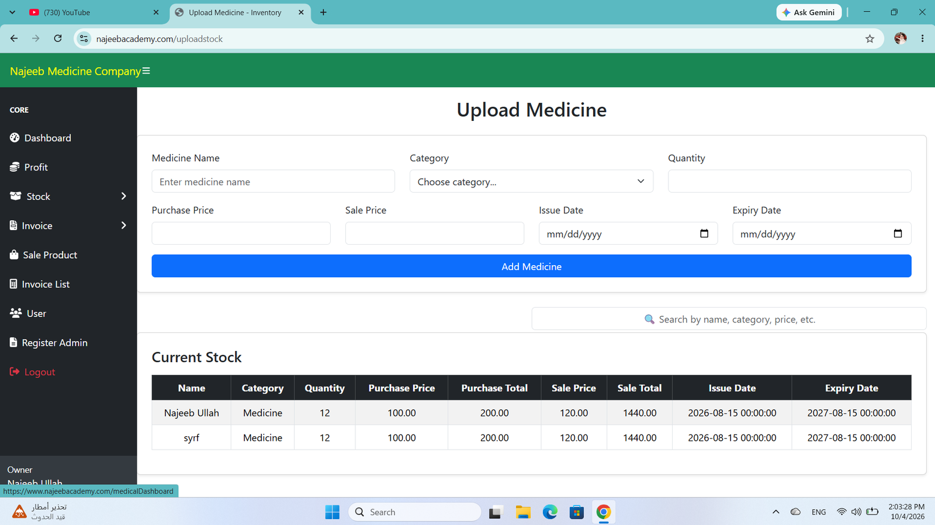Click the Stock box icon in sidebar
This screenshot has width=935, height=525.
[x=16, y=196]
